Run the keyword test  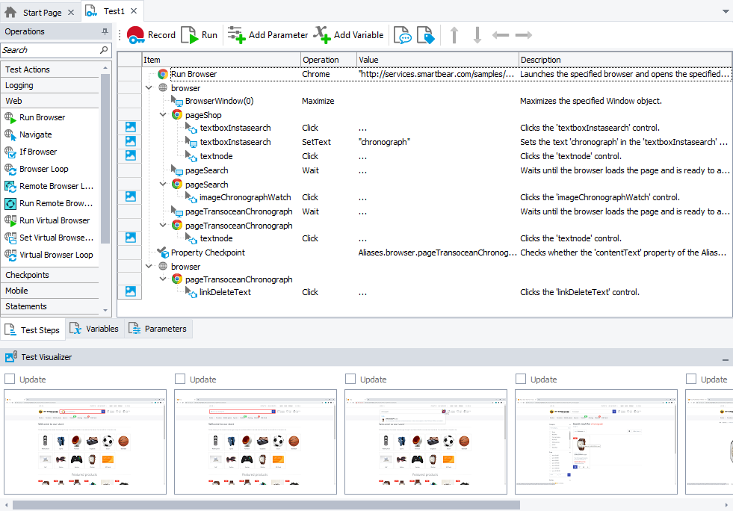[x=200, y=35]
